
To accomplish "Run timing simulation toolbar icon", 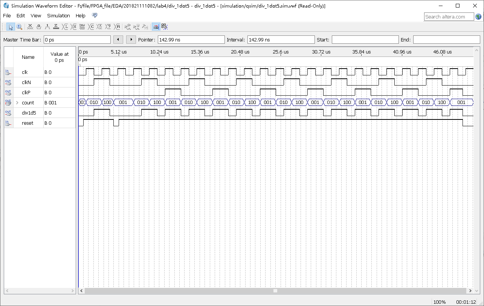I will point(136,27).
